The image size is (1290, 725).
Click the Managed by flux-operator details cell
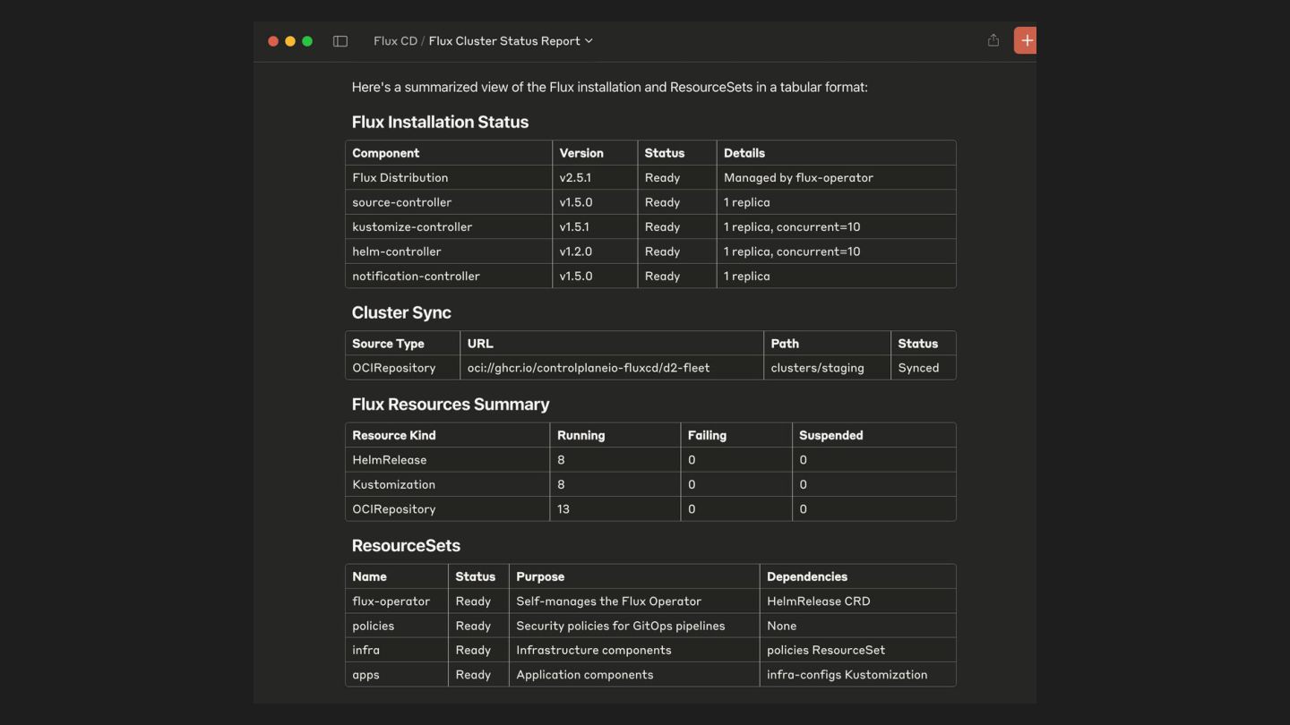[x=798, y=178]
